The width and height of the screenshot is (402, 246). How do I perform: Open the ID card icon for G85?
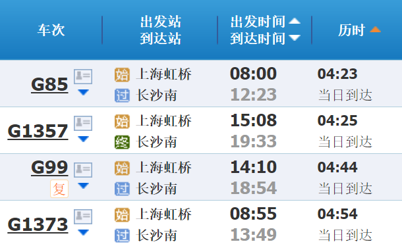point(83,76)
